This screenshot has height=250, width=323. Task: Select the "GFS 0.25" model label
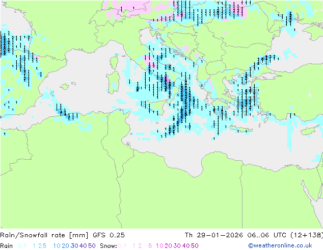109,235
